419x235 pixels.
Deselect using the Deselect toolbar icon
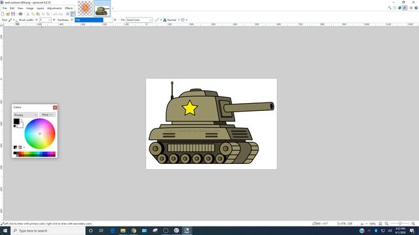point(48,14)
